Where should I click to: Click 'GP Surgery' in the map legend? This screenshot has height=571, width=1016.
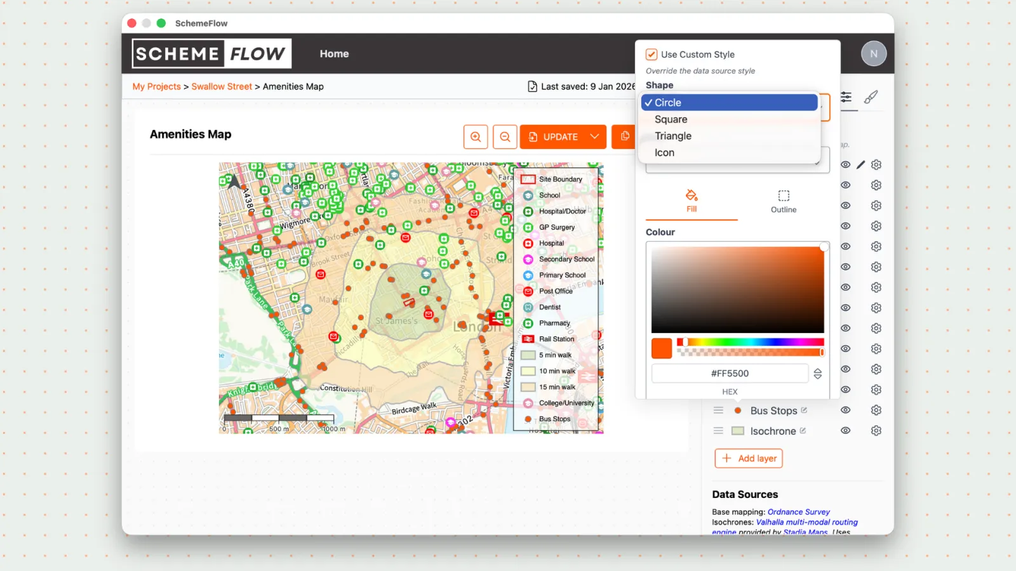557,227
